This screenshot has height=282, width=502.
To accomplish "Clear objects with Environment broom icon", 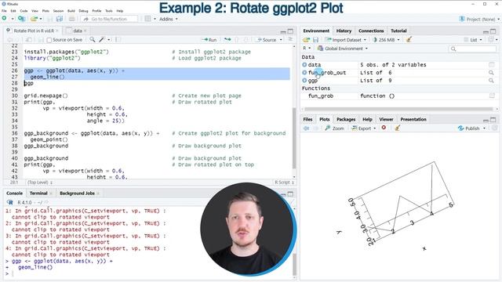I will point(409,40).
